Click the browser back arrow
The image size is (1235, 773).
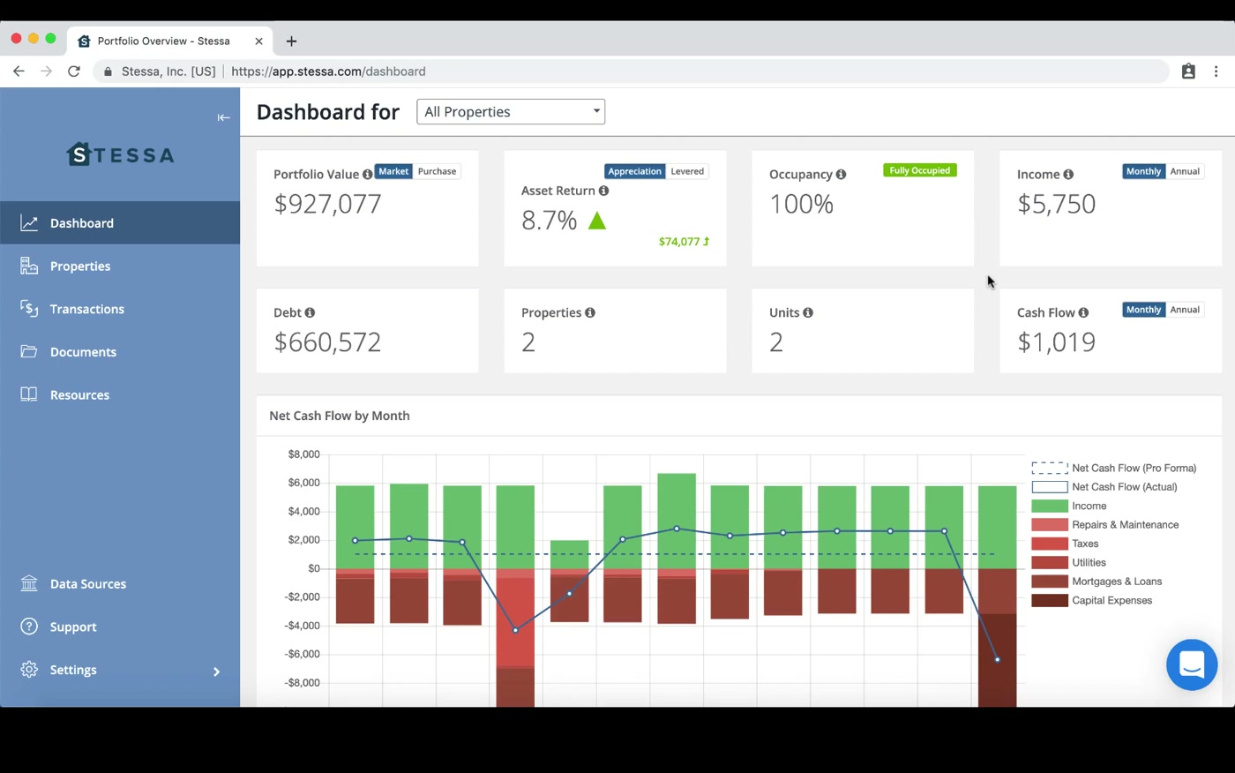[x=19, y=71]
